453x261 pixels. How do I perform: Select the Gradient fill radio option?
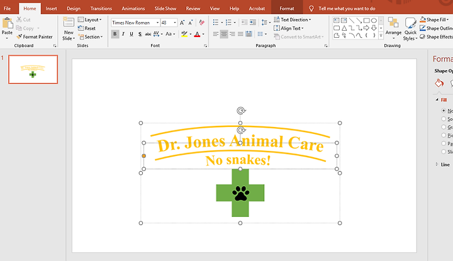[x=444, y=127]
